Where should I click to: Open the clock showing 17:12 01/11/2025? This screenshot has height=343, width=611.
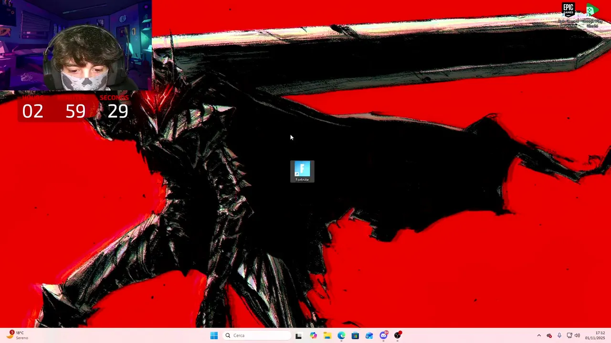[x=595, y=335]
